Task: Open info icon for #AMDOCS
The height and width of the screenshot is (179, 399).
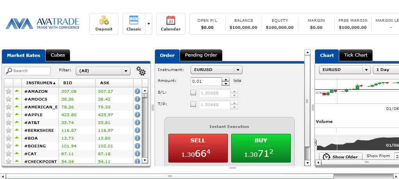Action: point(137,99)
